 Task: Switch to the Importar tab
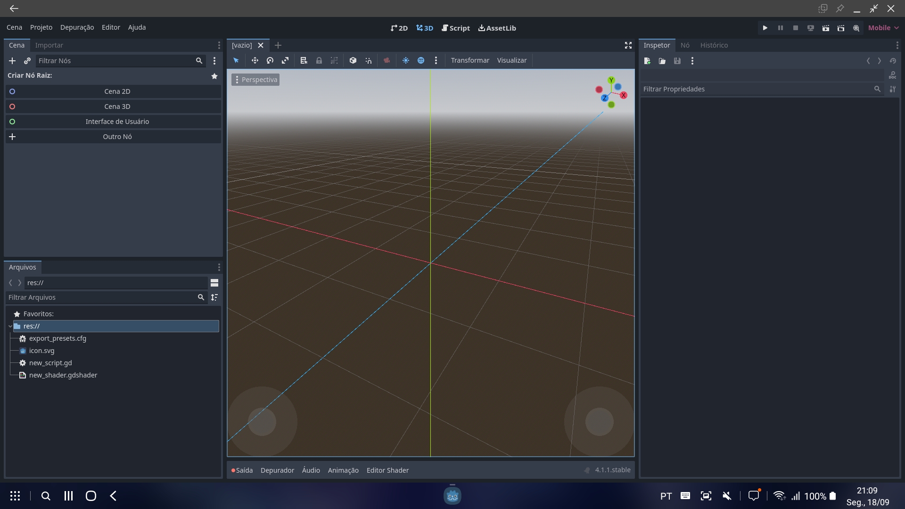pos(49,45)
